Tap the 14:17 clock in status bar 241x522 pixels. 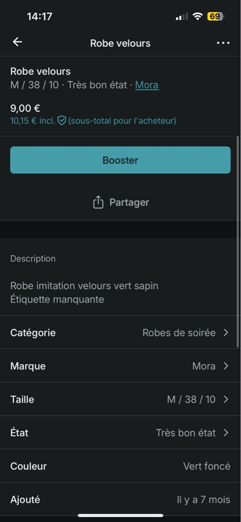(x=40, y=17)
